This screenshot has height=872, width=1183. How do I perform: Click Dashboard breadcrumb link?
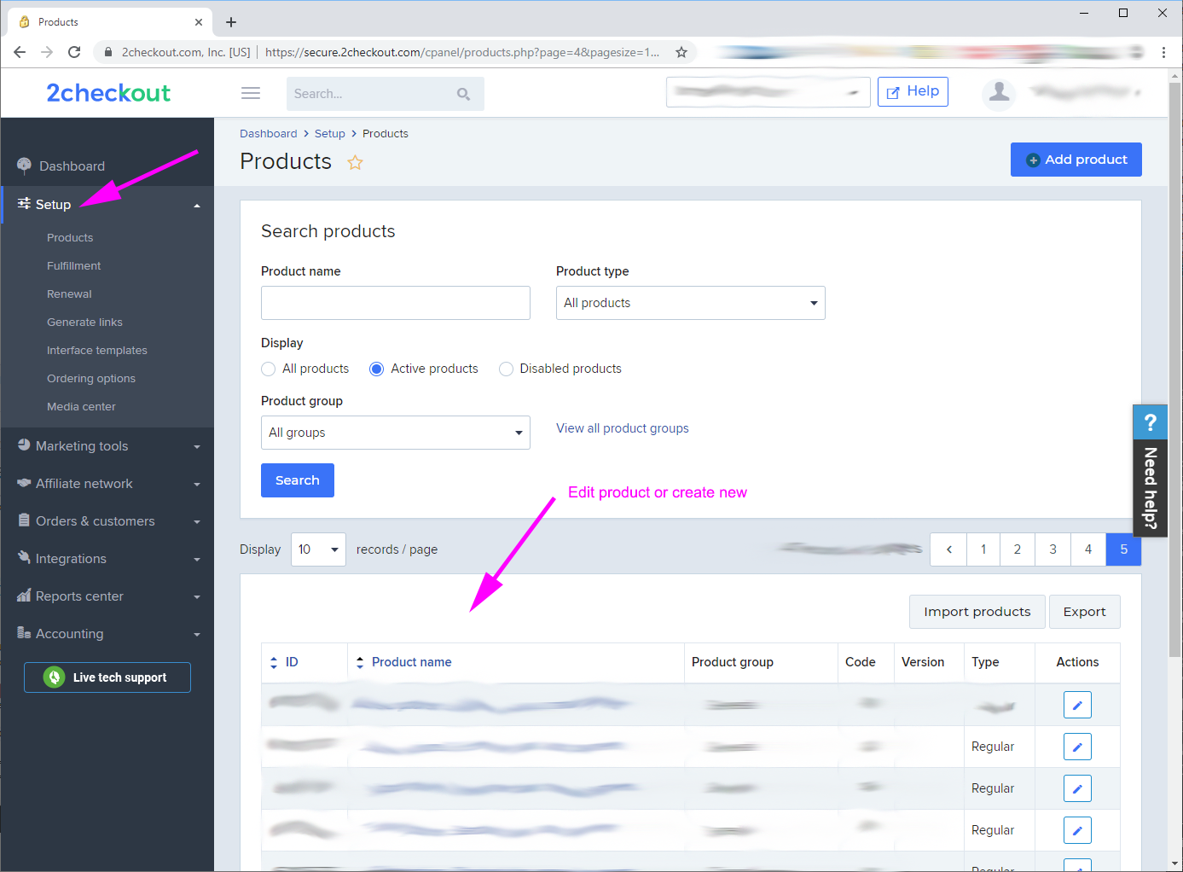(268, 133)
